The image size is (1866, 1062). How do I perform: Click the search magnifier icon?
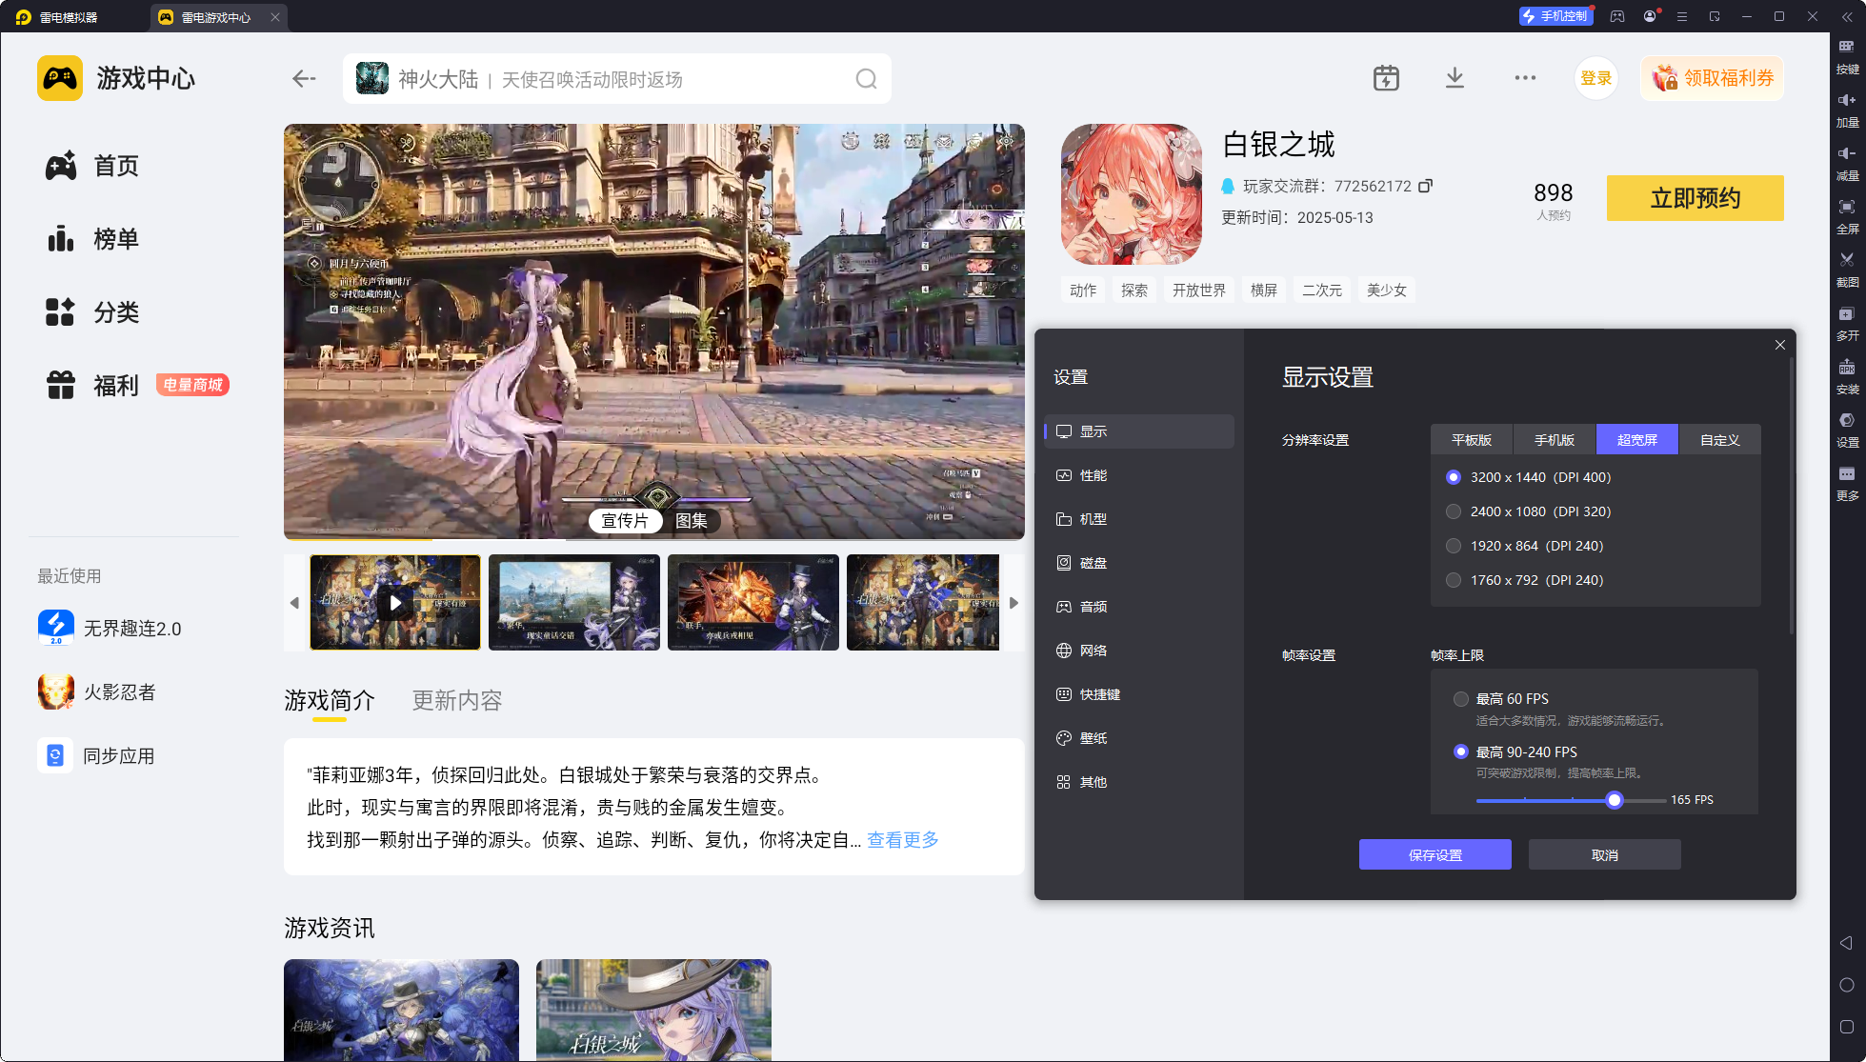tap(866, 79)
